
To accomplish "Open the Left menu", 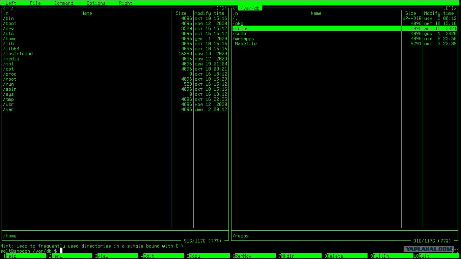I will click(x=11, y=3).
